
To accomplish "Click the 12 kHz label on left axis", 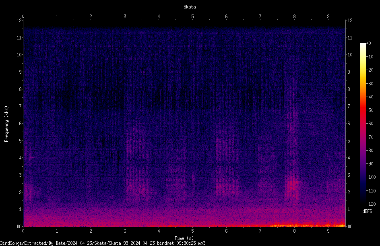I will [x=19, y=21].
